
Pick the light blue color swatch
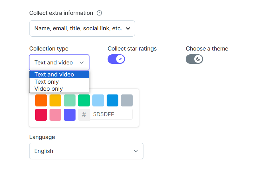click(x=98, y=100)
